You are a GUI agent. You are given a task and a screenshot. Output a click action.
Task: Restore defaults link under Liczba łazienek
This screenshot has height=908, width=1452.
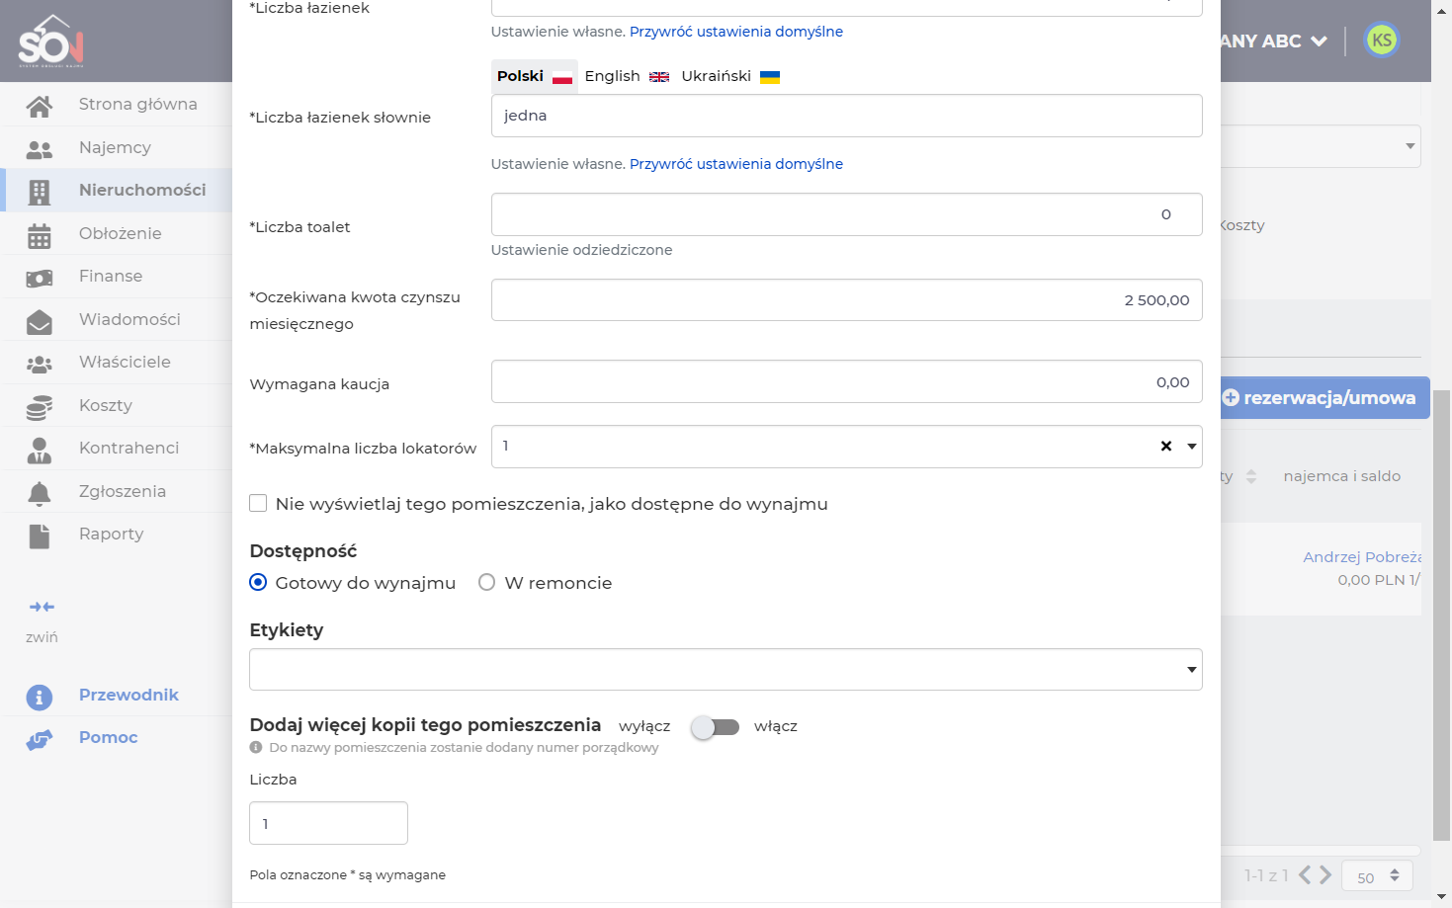click(x=736, y=32)
